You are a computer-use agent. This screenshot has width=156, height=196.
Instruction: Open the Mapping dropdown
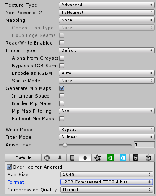point(107,20)
